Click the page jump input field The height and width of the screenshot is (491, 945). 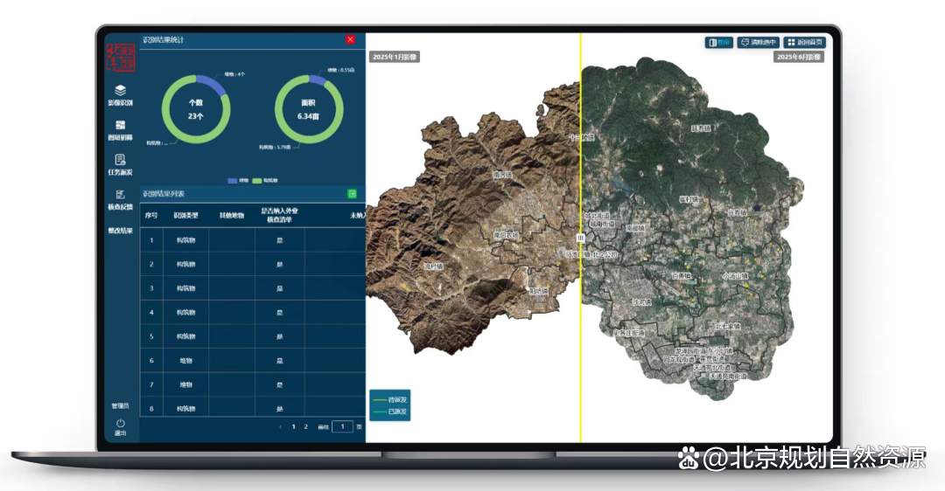[x=343, y=426]
